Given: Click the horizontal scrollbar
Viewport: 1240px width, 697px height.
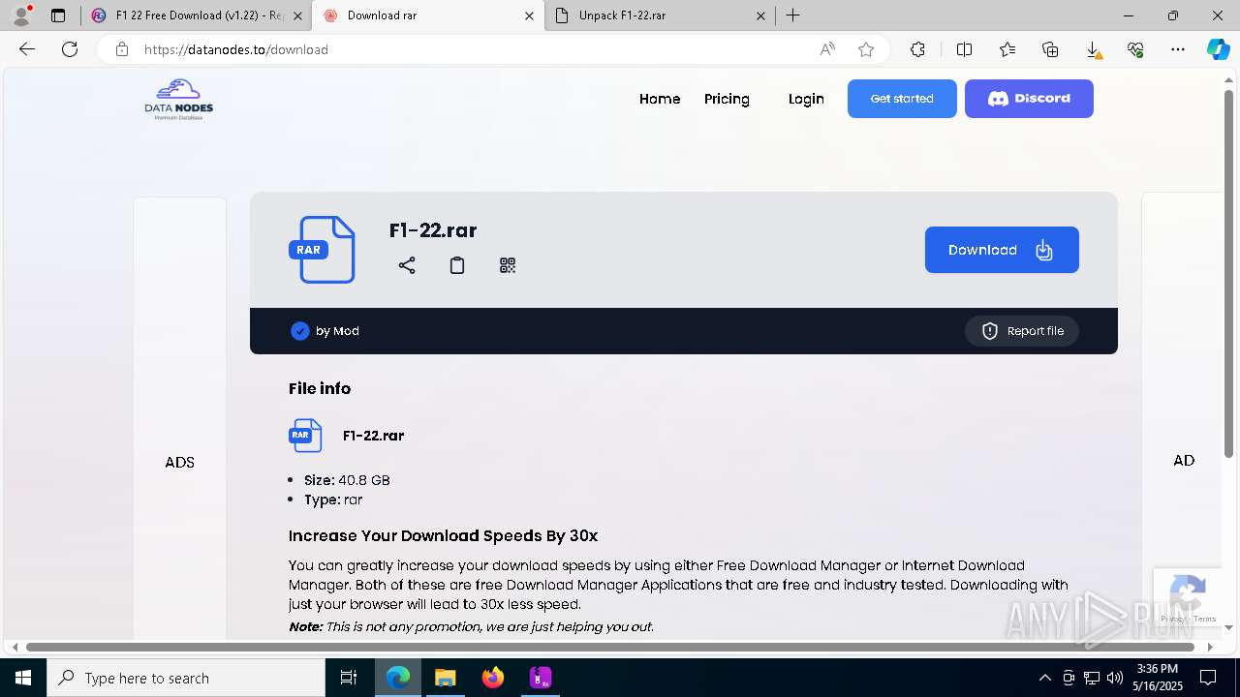Looking at the screenshot, I should coord(610,647).
